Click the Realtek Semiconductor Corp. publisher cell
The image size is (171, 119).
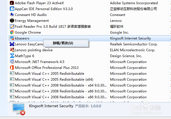point(133,44)
